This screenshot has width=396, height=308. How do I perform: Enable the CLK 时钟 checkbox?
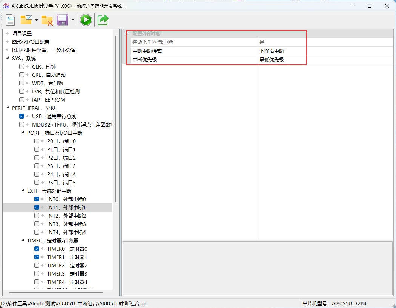pos(22,67)
